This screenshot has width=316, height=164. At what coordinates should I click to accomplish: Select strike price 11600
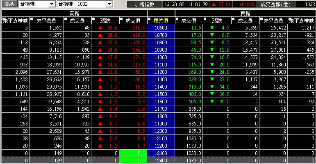click(x=161, y=101)
